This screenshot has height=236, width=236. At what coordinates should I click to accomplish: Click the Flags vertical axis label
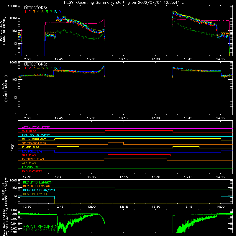(12, 147)
